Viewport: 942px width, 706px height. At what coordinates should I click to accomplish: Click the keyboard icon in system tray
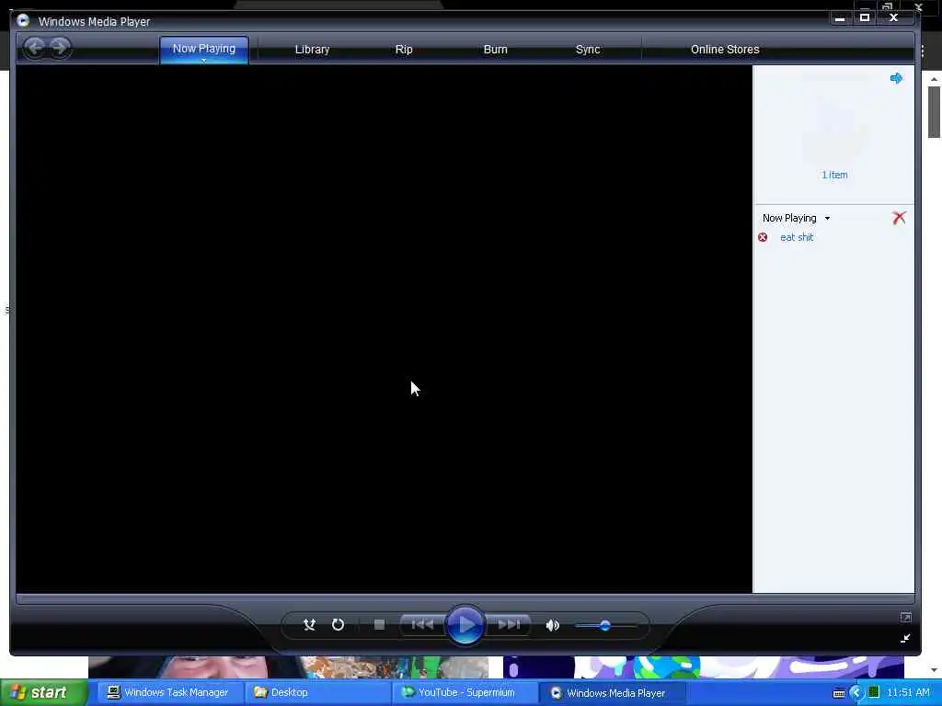839,693
